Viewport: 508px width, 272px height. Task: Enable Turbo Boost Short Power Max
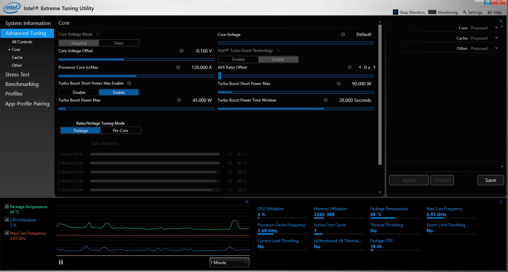point(119,92)
